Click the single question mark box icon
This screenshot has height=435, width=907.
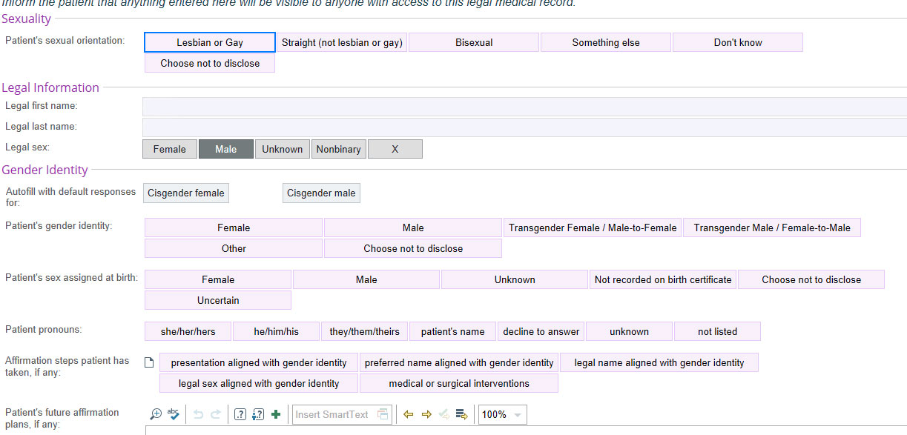coord(240,414)
